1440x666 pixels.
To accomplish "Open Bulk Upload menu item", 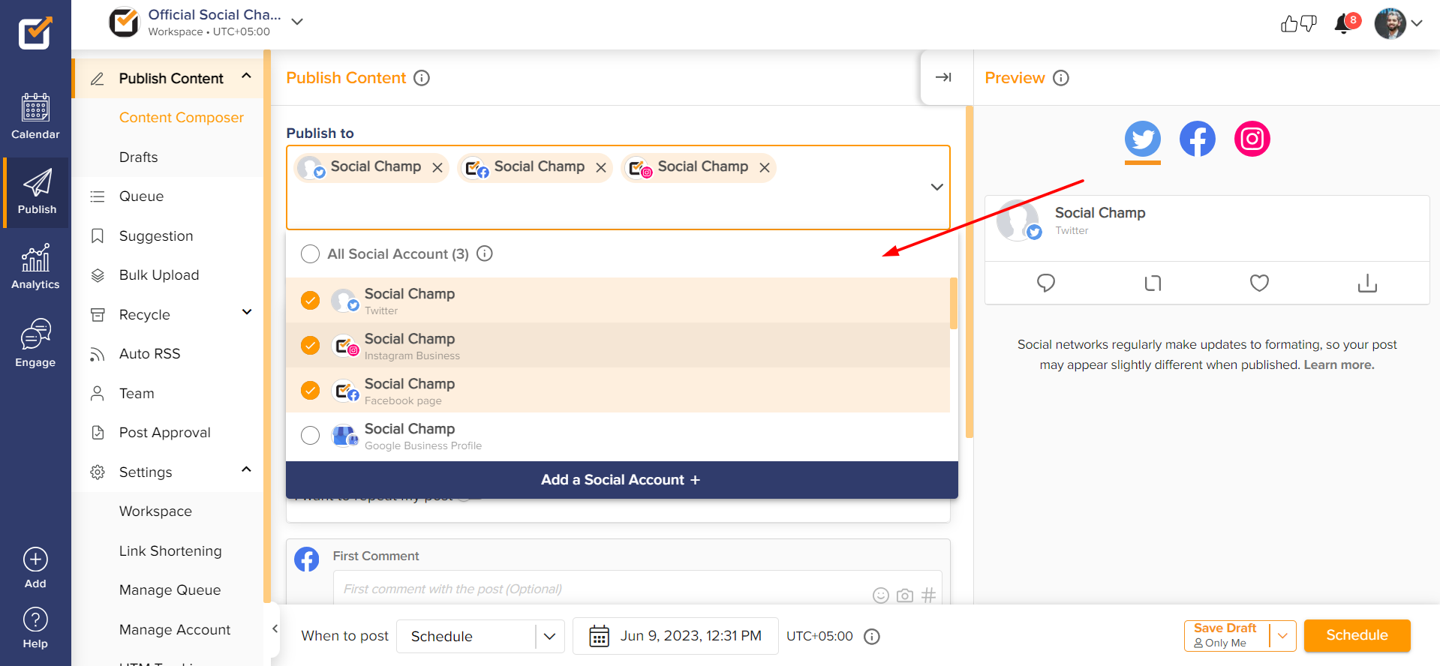I will (x=159, y=275).
